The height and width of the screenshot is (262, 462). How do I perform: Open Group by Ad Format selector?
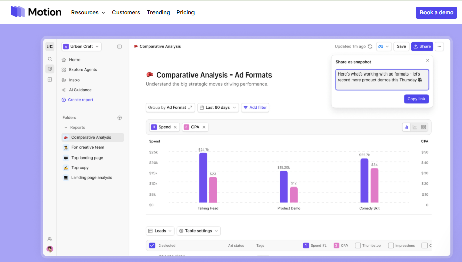point(170,107)
